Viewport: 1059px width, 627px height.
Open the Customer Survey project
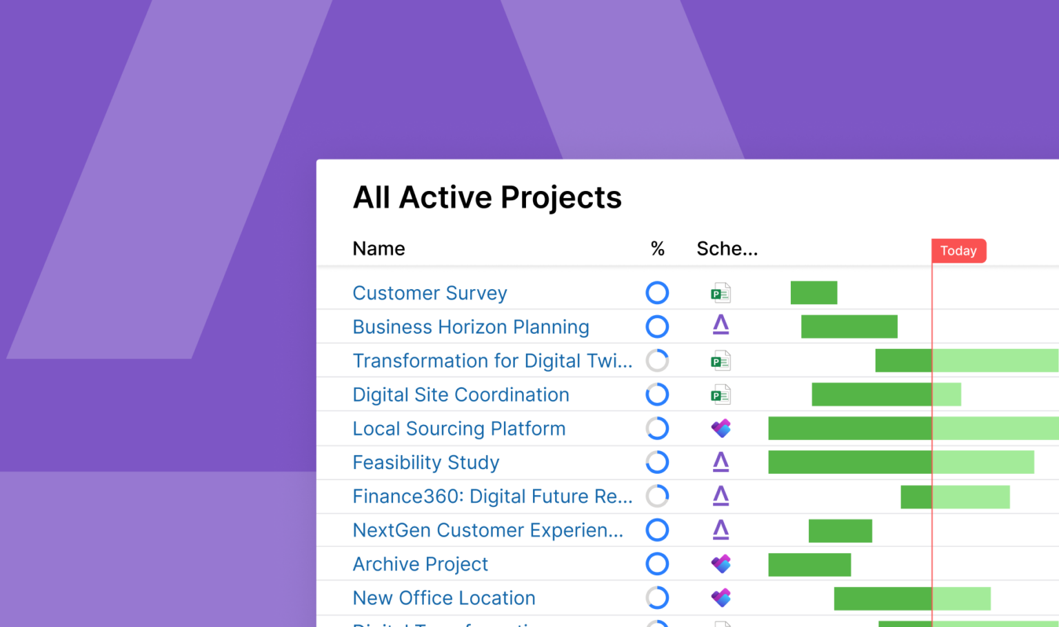[429, 292]
